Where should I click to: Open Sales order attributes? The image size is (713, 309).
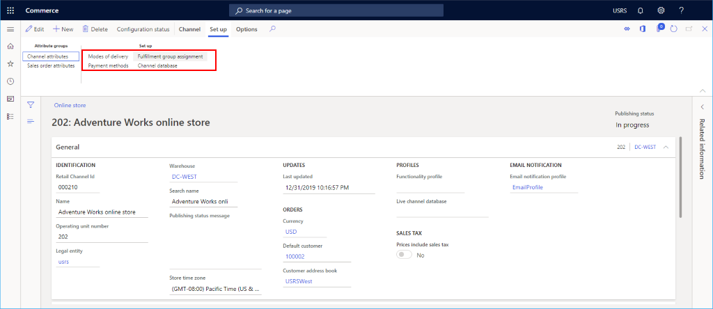(51, 65)
